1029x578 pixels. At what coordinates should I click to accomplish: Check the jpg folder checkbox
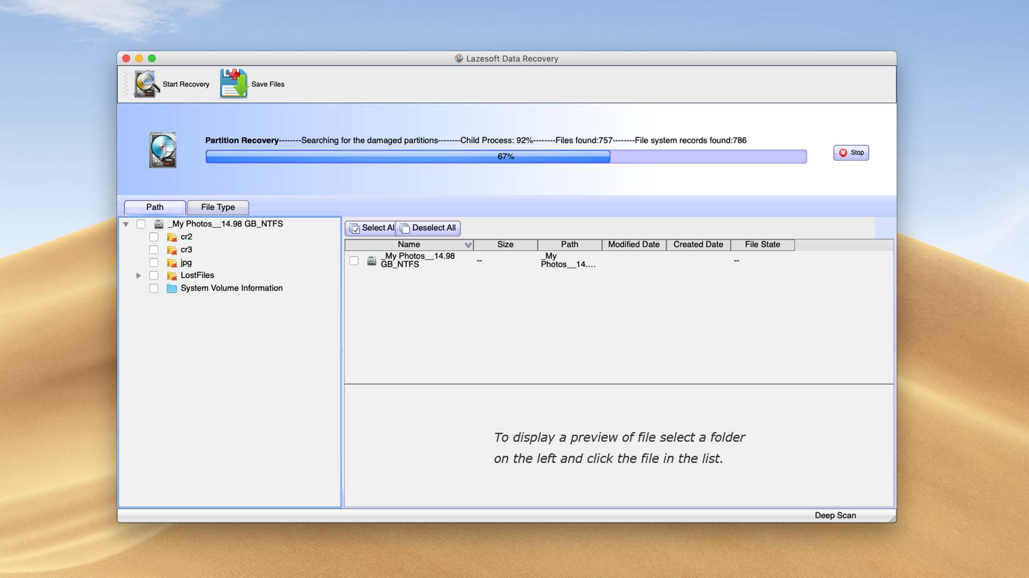pyautogui.click(x=154, y=263)
